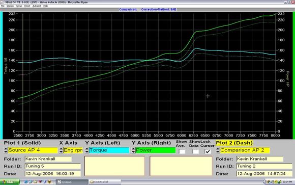Toggle the Show Ave. checkbox
The width and height of the screenshot is (295, 185).
(x=182, y=151)
